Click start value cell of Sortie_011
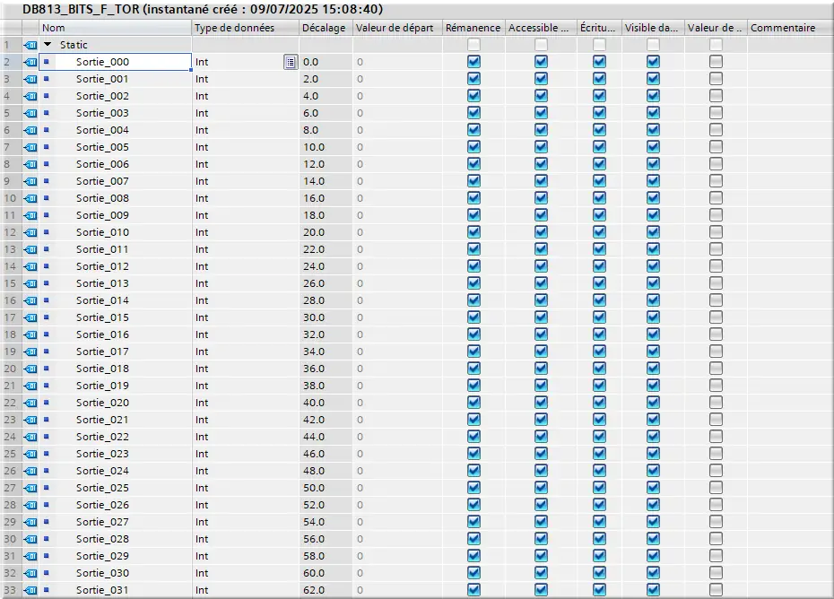 click(397, 249)
